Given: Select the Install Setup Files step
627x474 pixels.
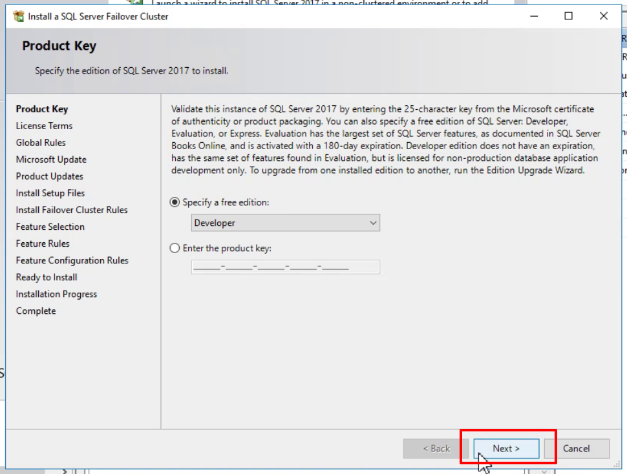Looking at the screenshot, I should point(50,193).
